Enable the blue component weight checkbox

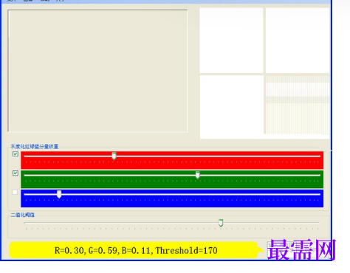15,192
